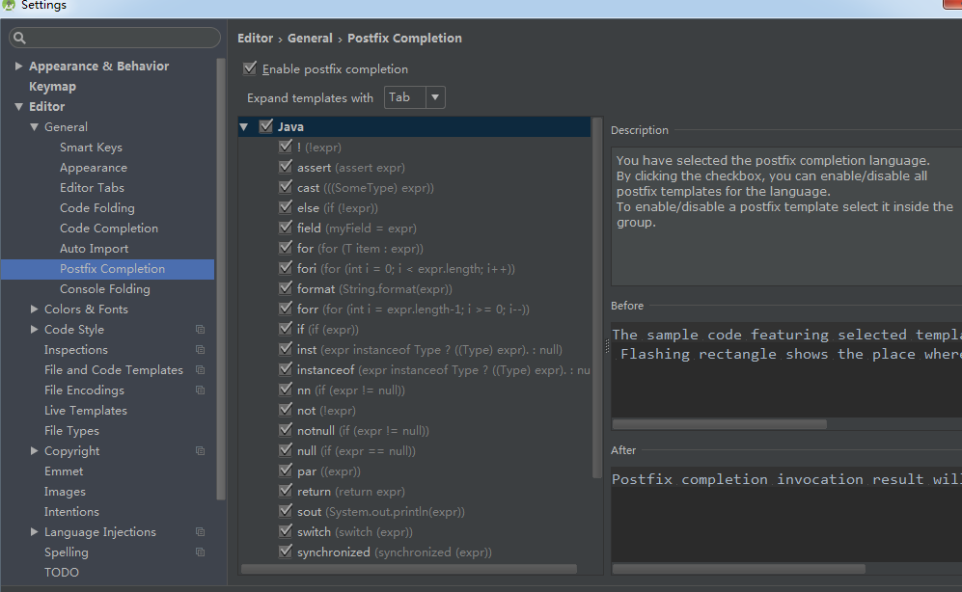Click the project-level icon beside Inspections
This screenshot has width=962, height=592.
pyautogui.click(x=200, y=350)
